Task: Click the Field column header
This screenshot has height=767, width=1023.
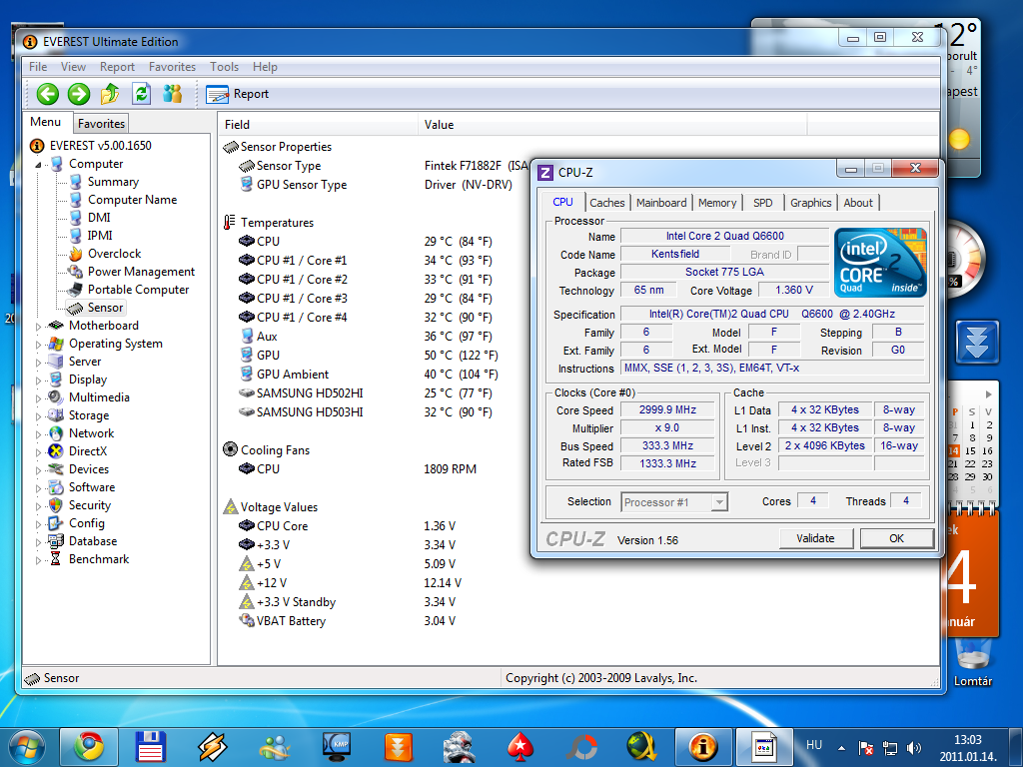Action: click(319, 125)
